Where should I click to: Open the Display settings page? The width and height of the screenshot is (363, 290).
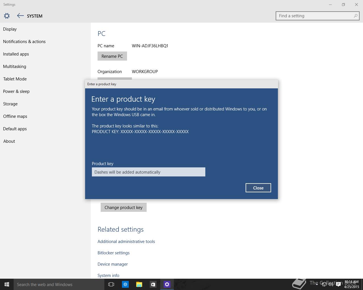(45, 29)
